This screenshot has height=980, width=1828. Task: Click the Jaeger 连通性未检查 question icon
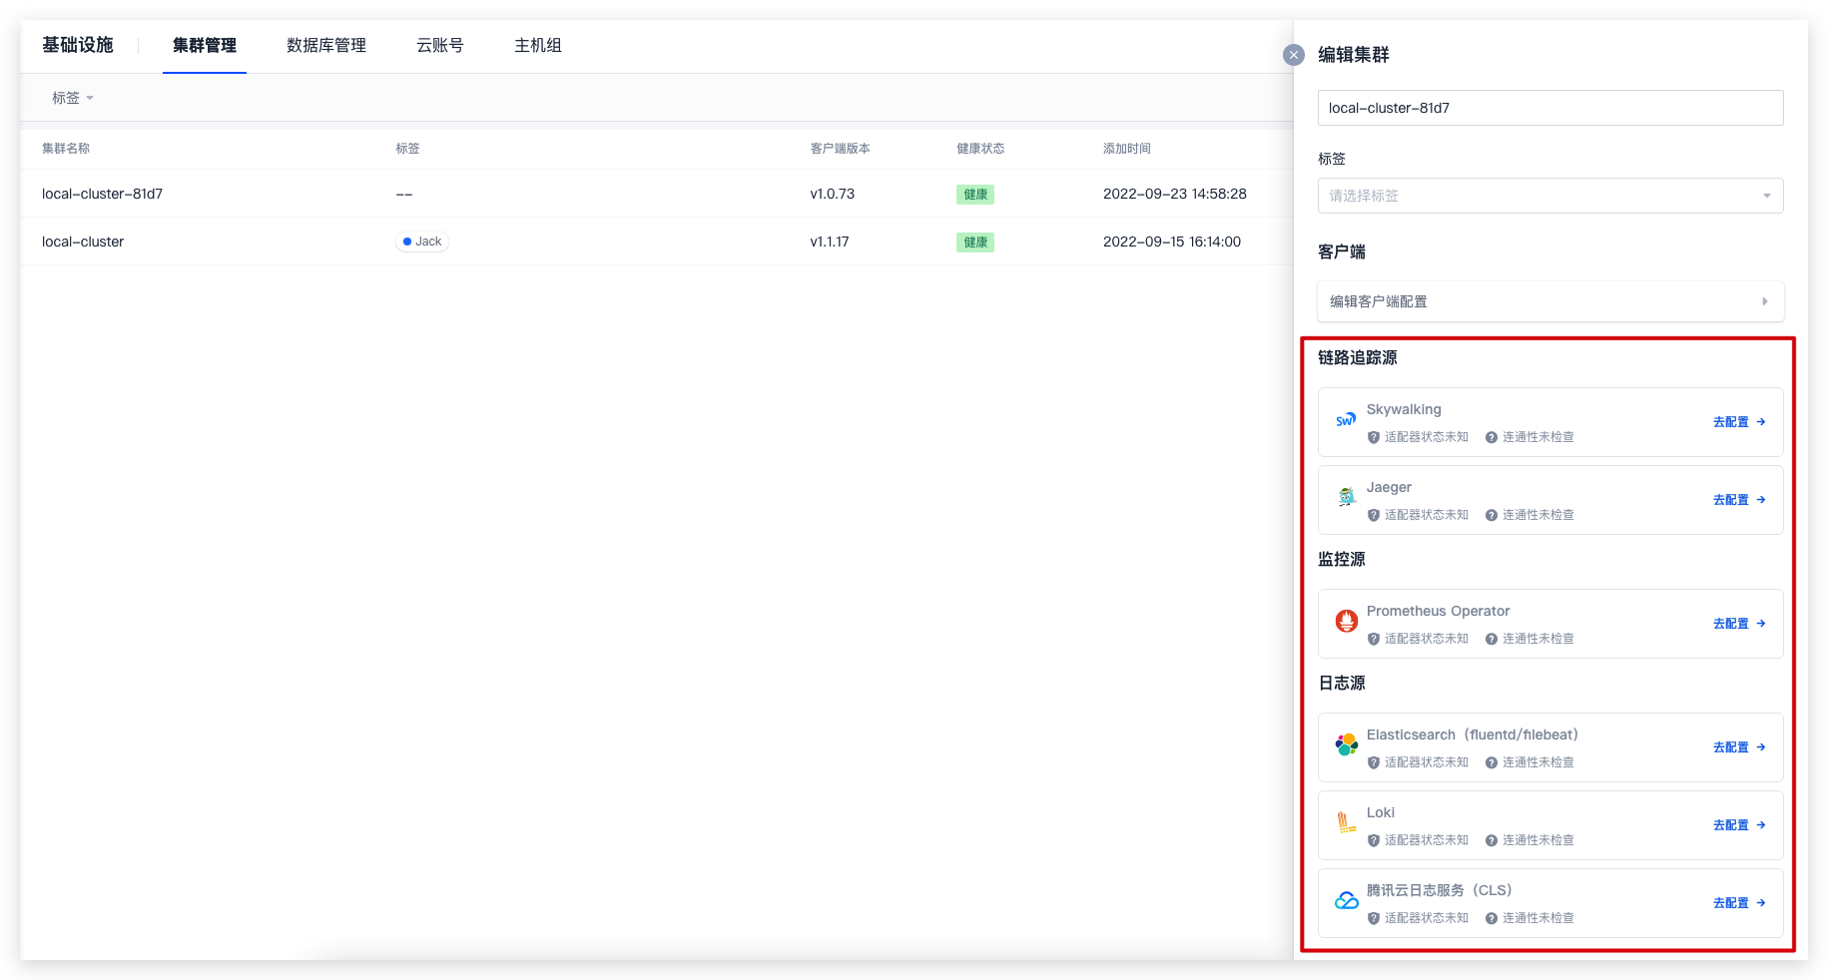click(1492, 515)
